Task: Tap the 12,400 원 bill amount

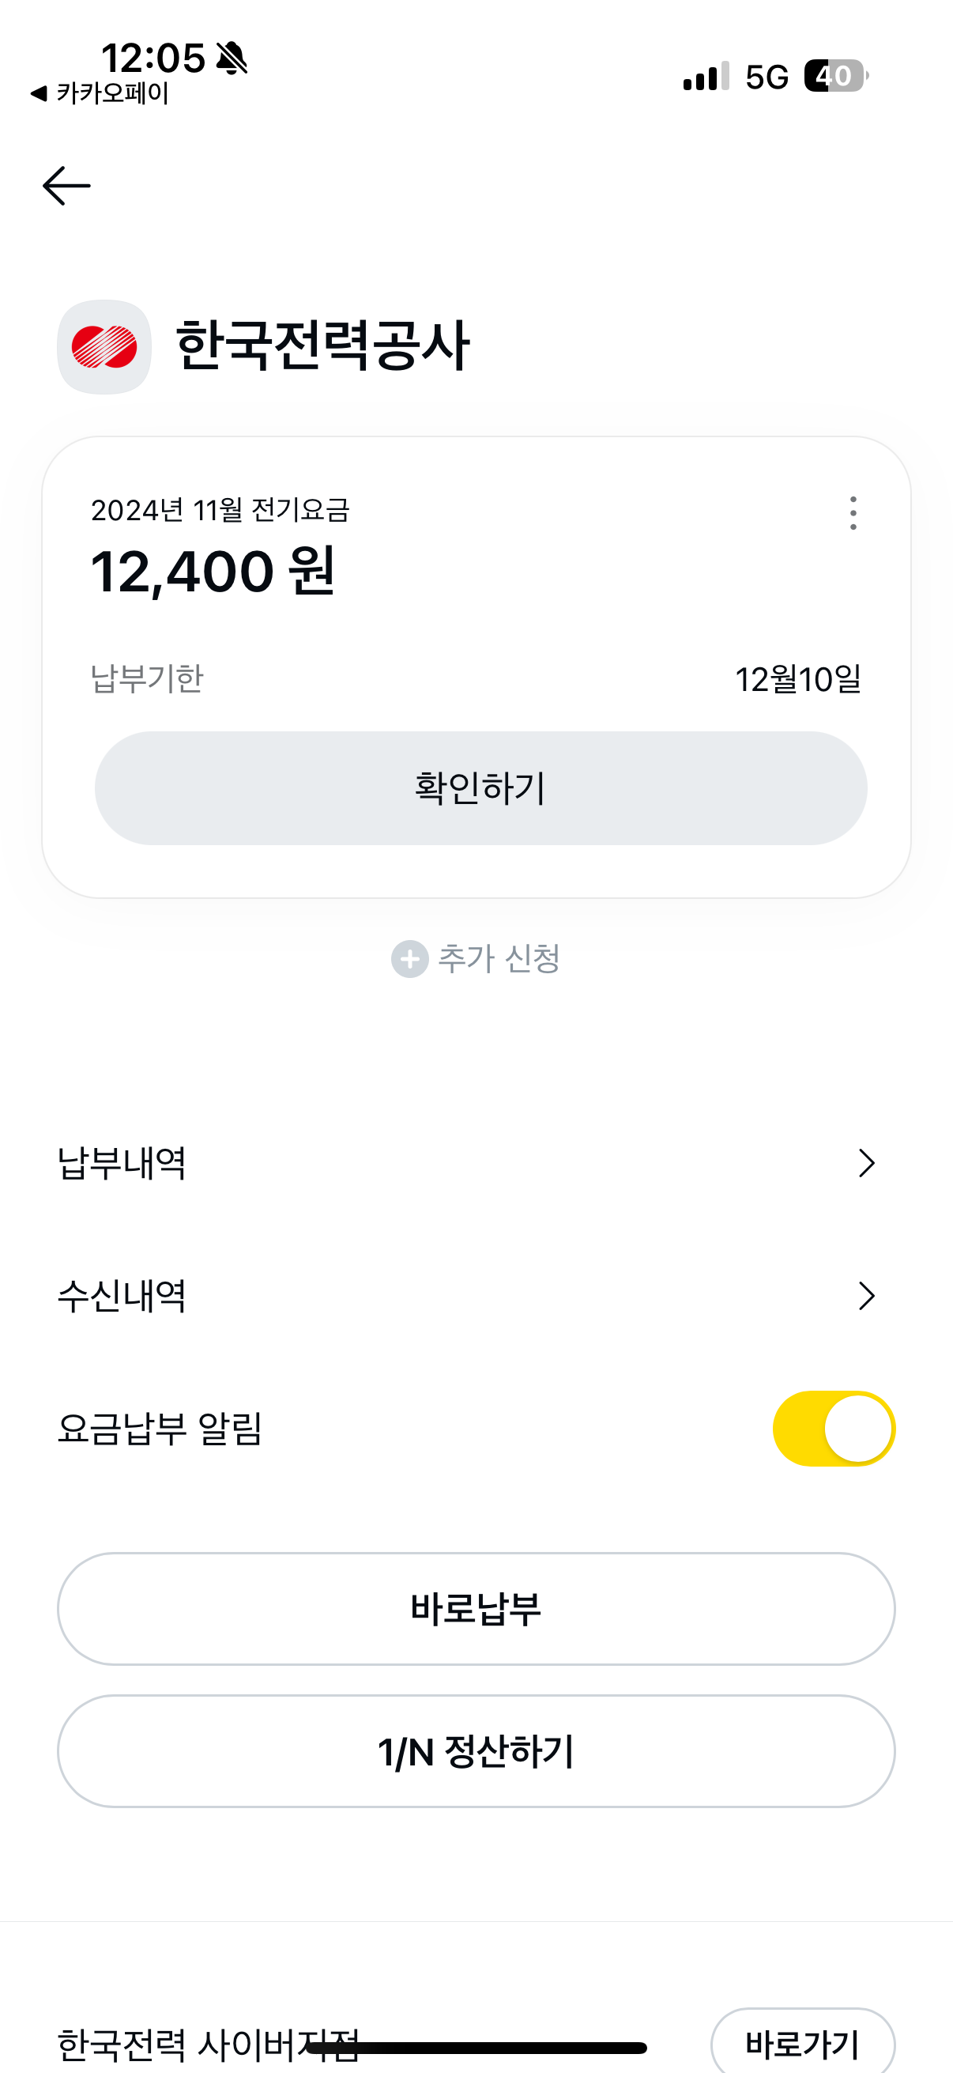Action: [x=213, y=572]
